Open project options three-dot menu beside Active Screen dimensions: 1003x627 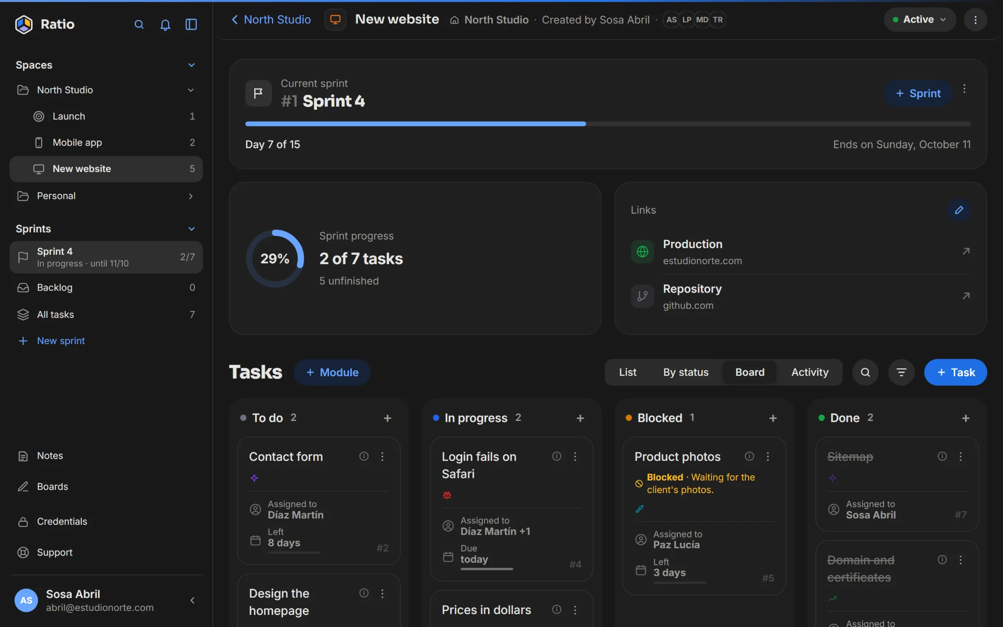click(975, 20)
